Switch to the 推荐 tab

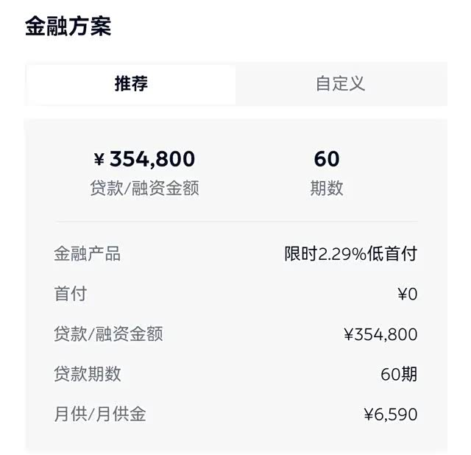pyautogui.click(x=131, y=84)
